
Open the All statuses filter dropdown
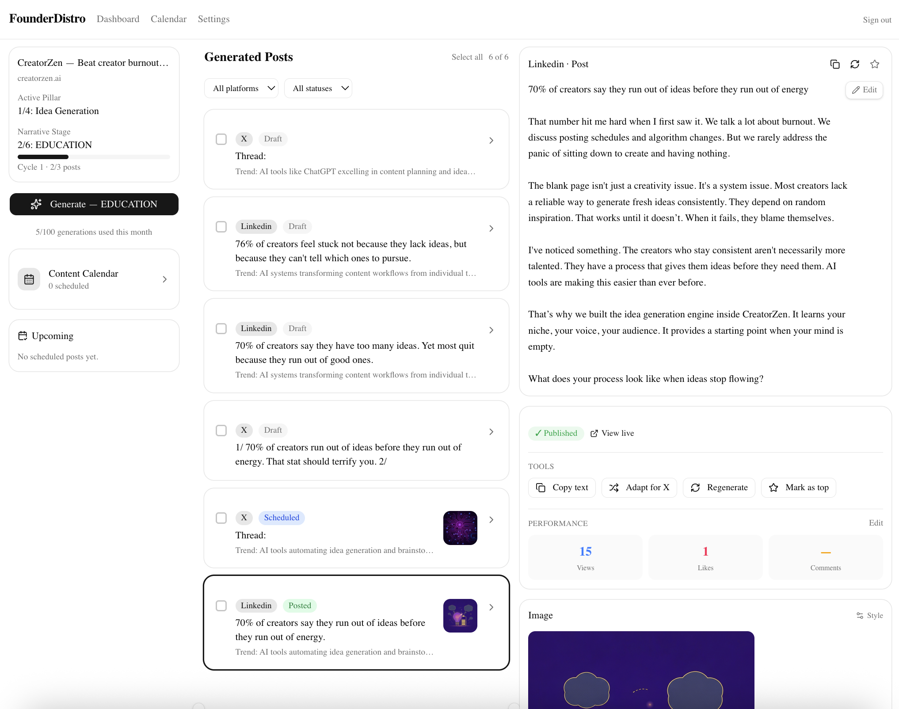click(318, 88)
